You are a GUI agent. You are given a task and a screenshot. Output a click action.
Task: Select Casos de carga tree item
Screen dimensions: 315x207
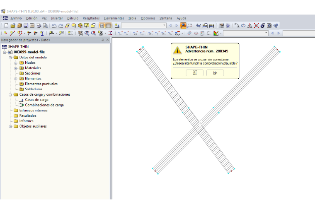[x=36, y=100]
